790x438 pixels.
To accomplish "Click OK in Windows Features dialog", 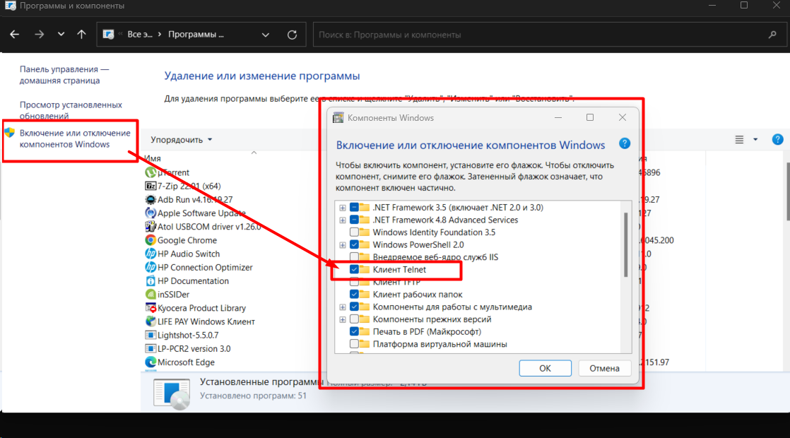I will pyautogui.click(x=545, y=368).
